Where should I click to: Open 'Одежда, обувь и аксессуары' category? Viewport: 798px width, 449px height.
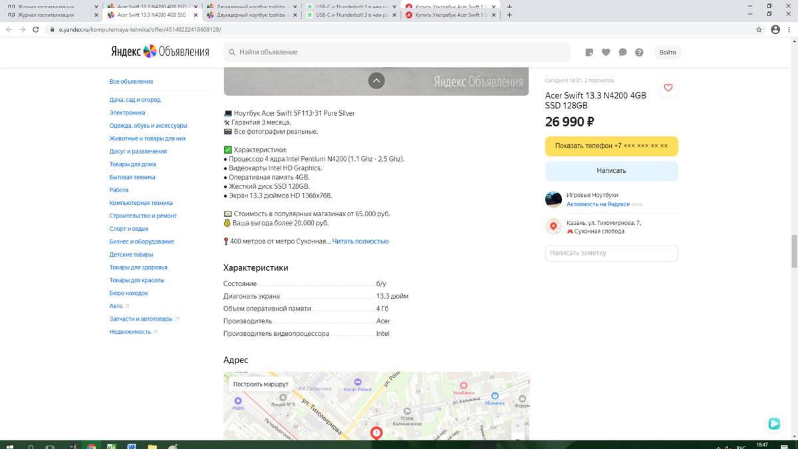point(148,125)
